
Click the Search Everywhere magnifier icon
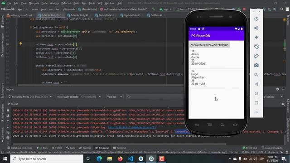click(282, 9)
